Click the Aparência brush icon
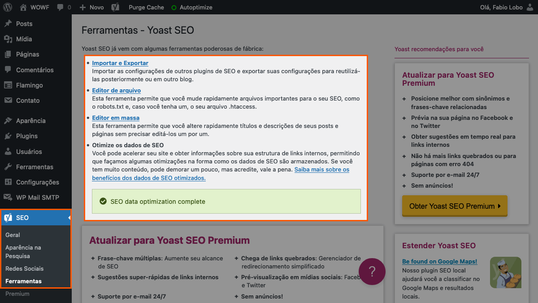Viewport: 538px width, 303px height. 8,120
